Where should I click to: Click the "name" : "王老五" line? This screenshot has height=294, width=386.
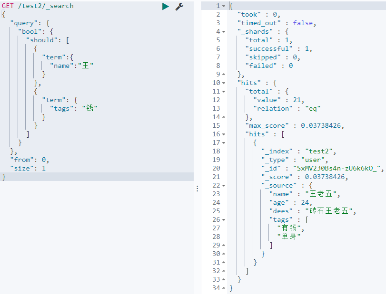point(305,194)
